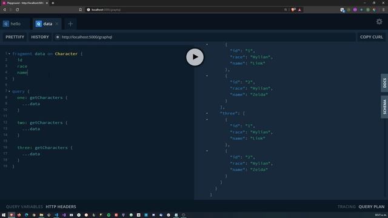Click the Character type name in fragment
The width and height of the screenshot is (388, 218).
coord(66,54)
